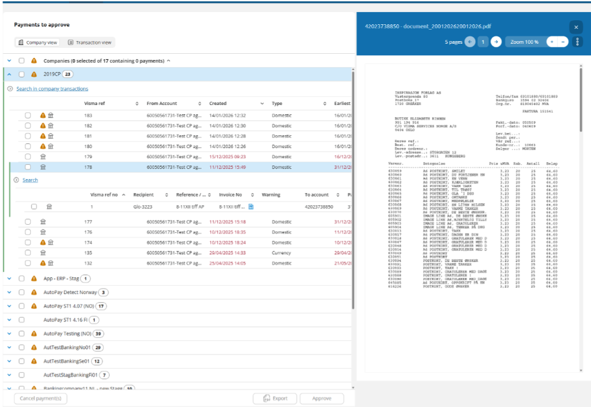Go to previous PDF page
Image resolution: width=591 pixels, height=407 pixels.
[470, 42]
